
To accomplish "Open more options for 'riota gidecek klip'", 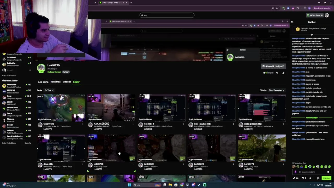I will click(283, 124).
